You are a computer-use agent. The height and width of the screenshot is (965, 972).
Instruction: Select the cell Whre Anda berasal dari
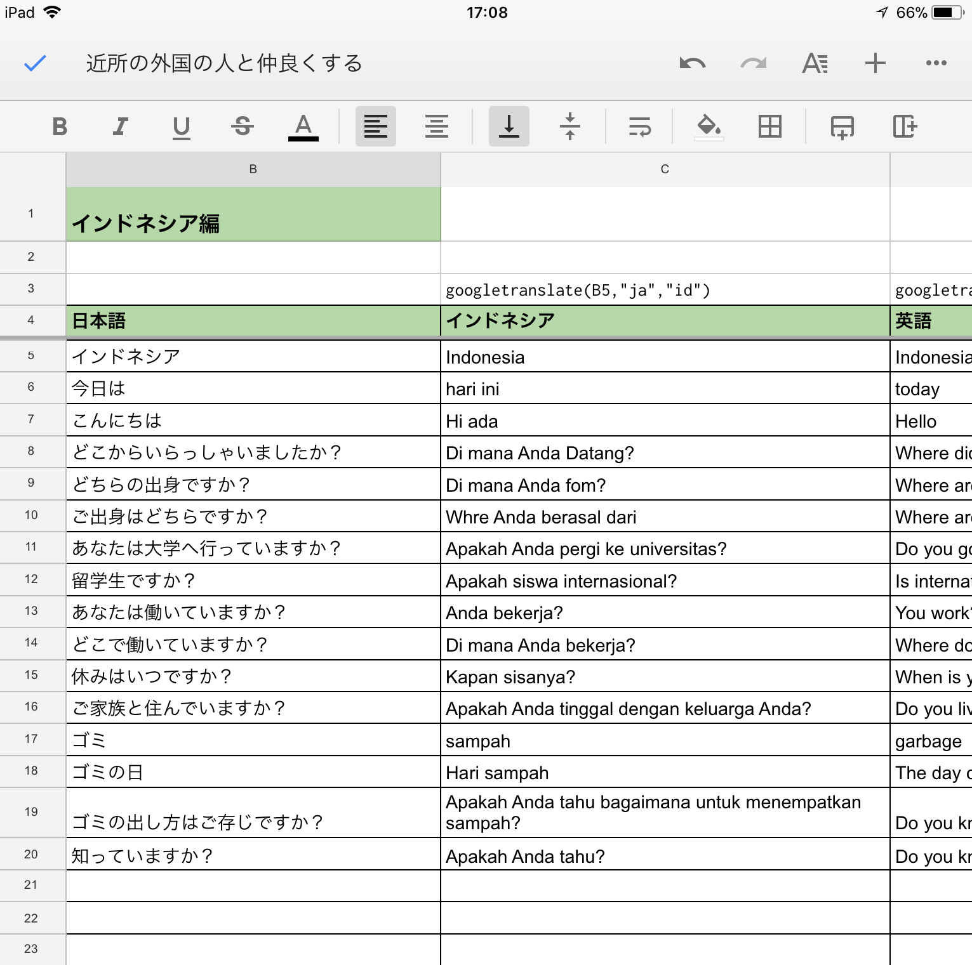(665, 516)
